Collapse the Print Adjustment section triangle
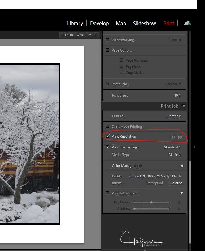205x251 pixels. [182, 193]
